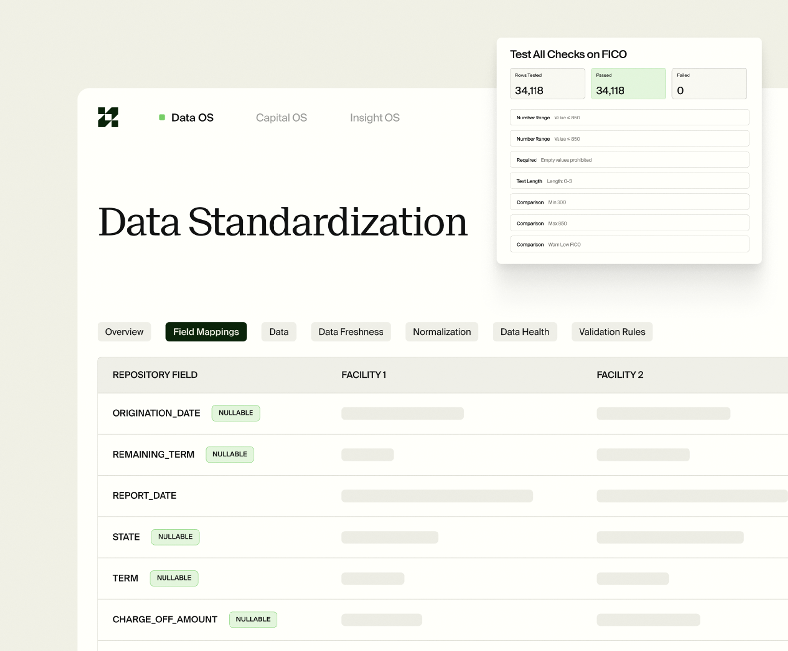Select the STATE field name
The height and width of the screenshot is (651, 788).
tap(126, 537)
